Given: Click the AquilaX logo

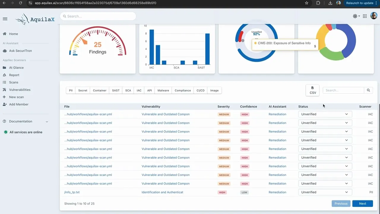Looking at the screenshot, I should click(35, 19).
